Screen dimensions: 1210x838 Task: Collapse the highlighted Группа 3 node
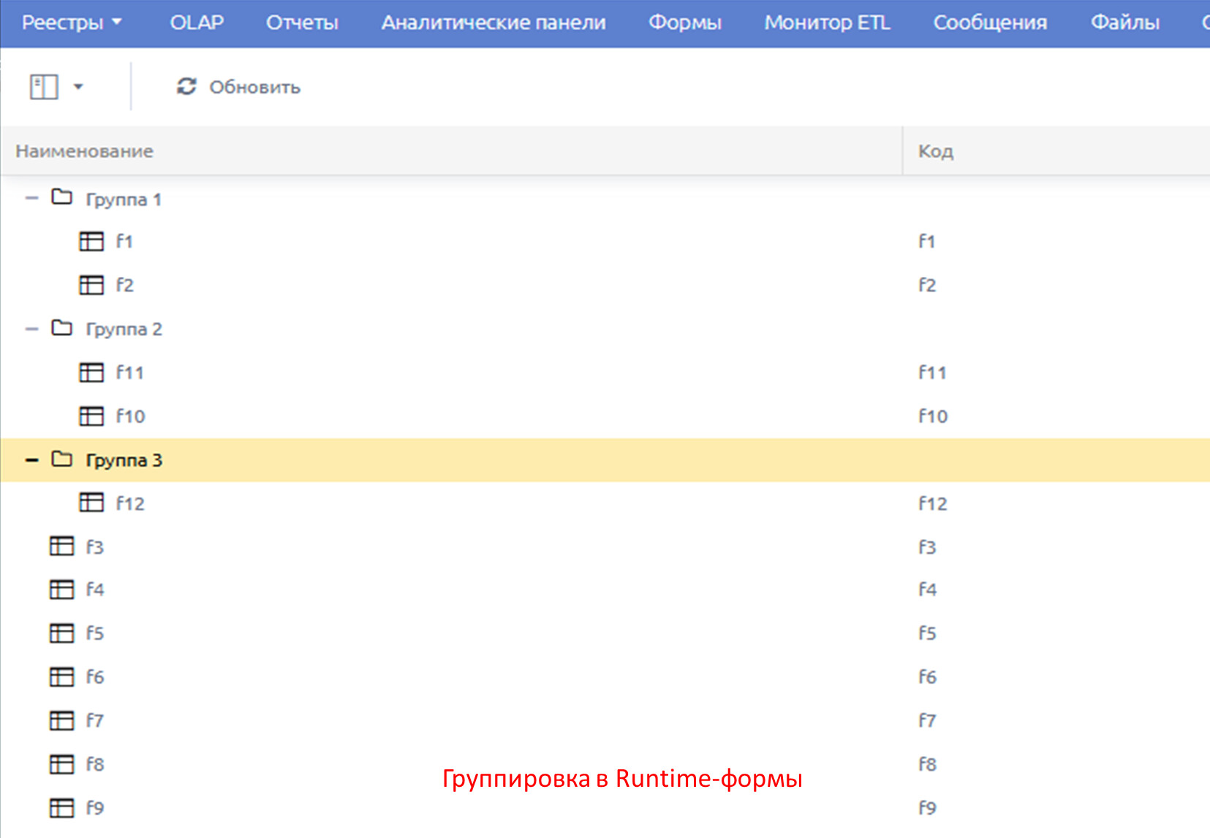31,460
